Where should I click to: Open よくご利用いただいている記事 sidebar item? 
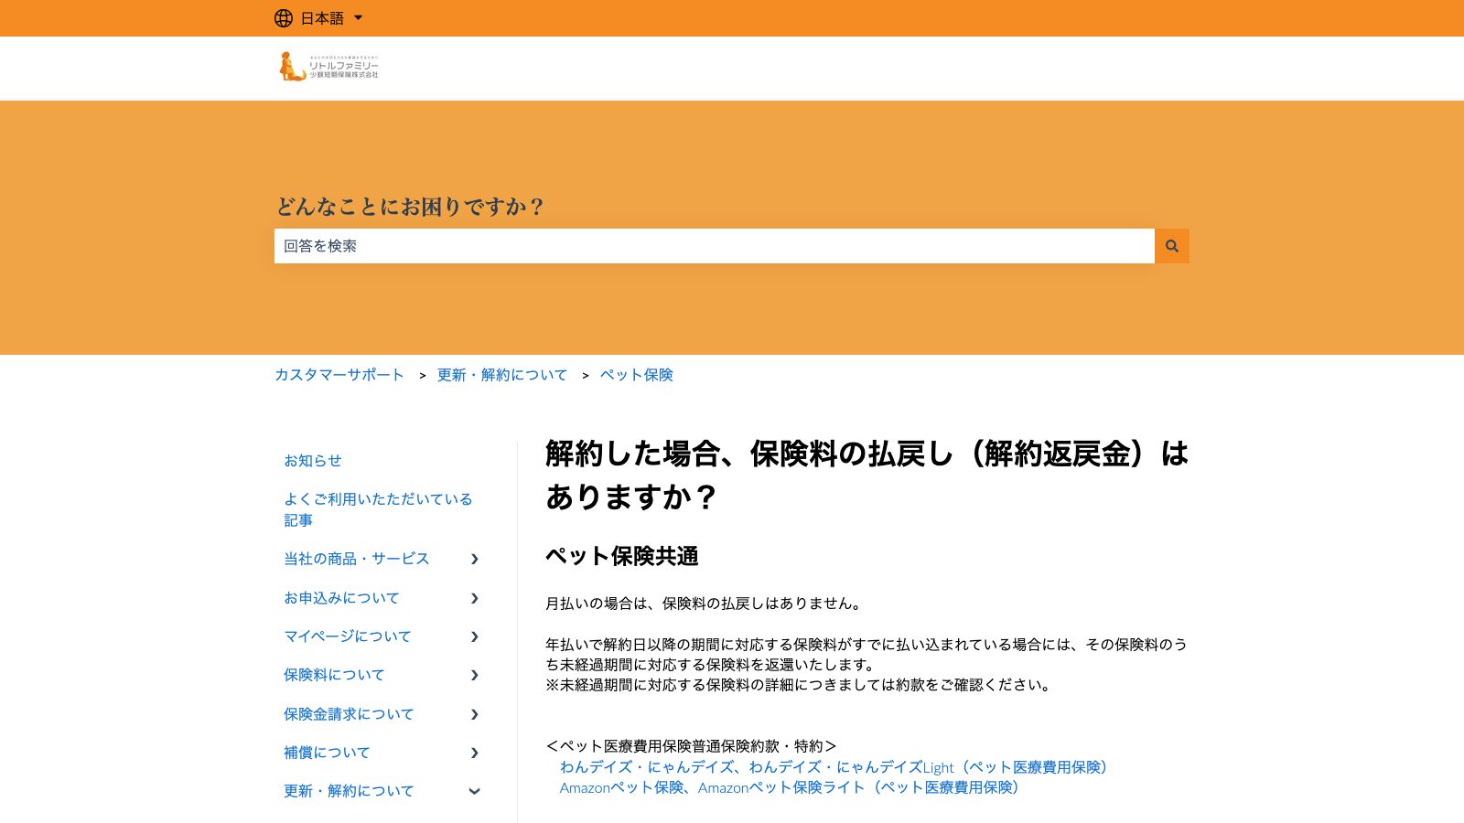378,509
